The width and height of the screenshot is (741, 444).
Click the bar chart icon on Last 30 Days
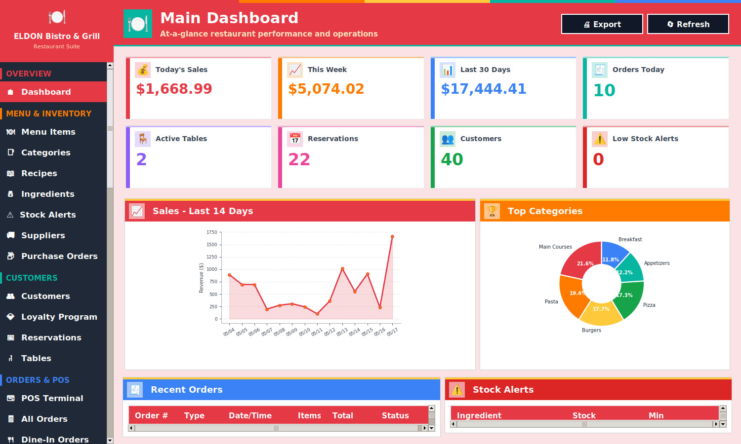(448, 70)
